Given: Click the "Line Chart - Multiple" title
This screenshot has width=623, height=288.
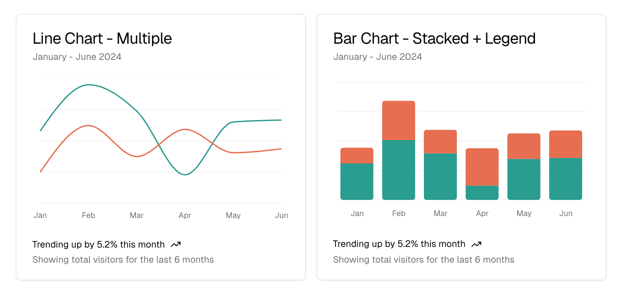Looking at the screenshot, I should [102, 38].
